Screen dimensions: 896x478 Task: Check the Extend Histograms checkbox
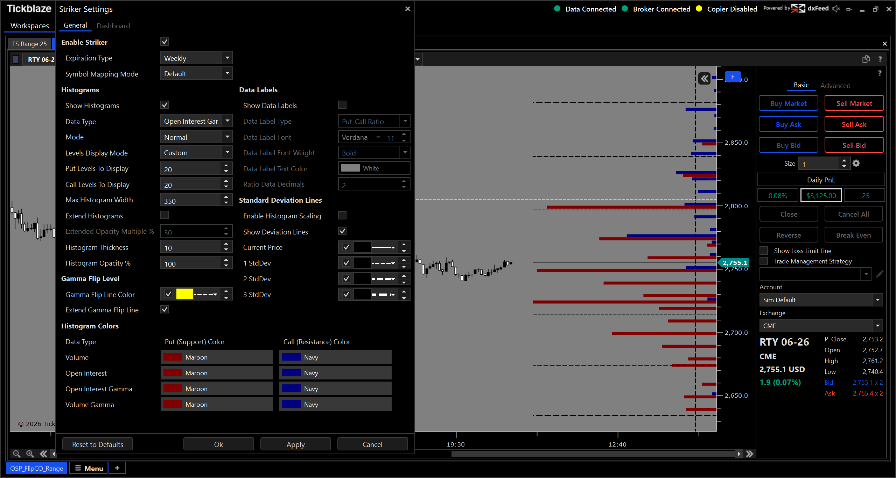(x=164, y=215)
